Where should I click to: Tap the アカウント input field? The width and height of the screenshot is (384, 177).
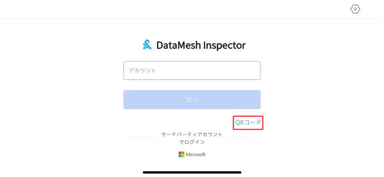tap(192, 70)
